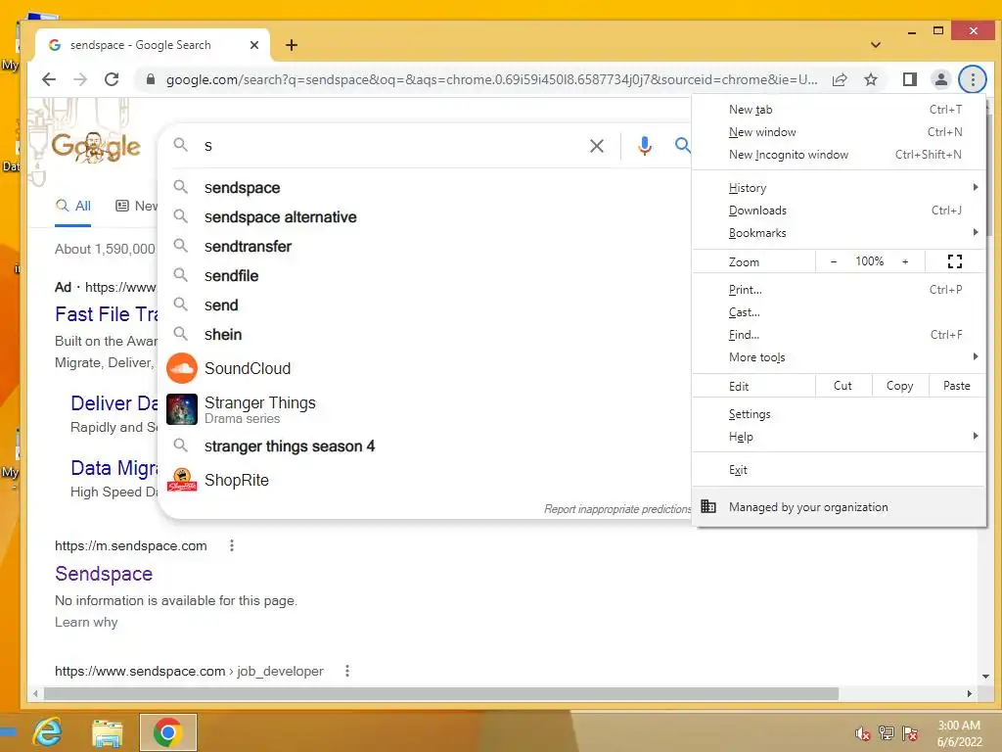Click the horizontal scrollbar thumb
The image size is (1002, 752).
(x=441, y=694)
